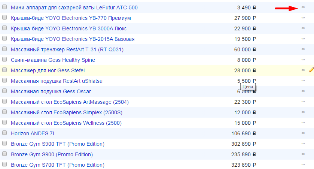Tick EcoSapiens Wellness (2500) checkbox
The image size is (314, 169).
[4, 122]
